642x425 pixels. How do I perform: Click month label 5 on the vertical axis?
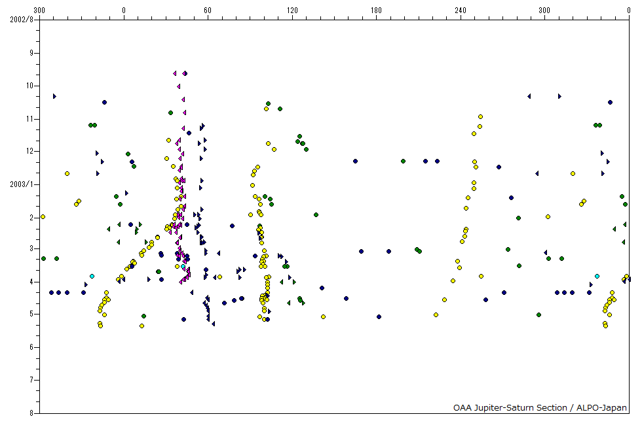click(31, 314)
